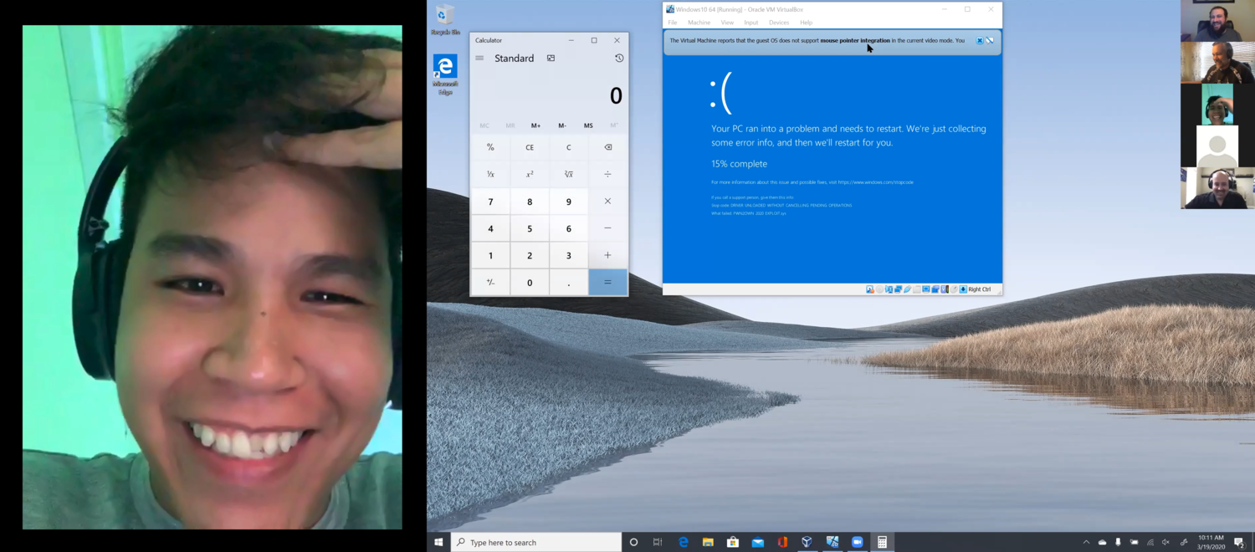Screen dimensions: 1255x552
Task: Click the mouse integration icon in VM status bar
Action: pyautogui.click(x=955, y=289)
